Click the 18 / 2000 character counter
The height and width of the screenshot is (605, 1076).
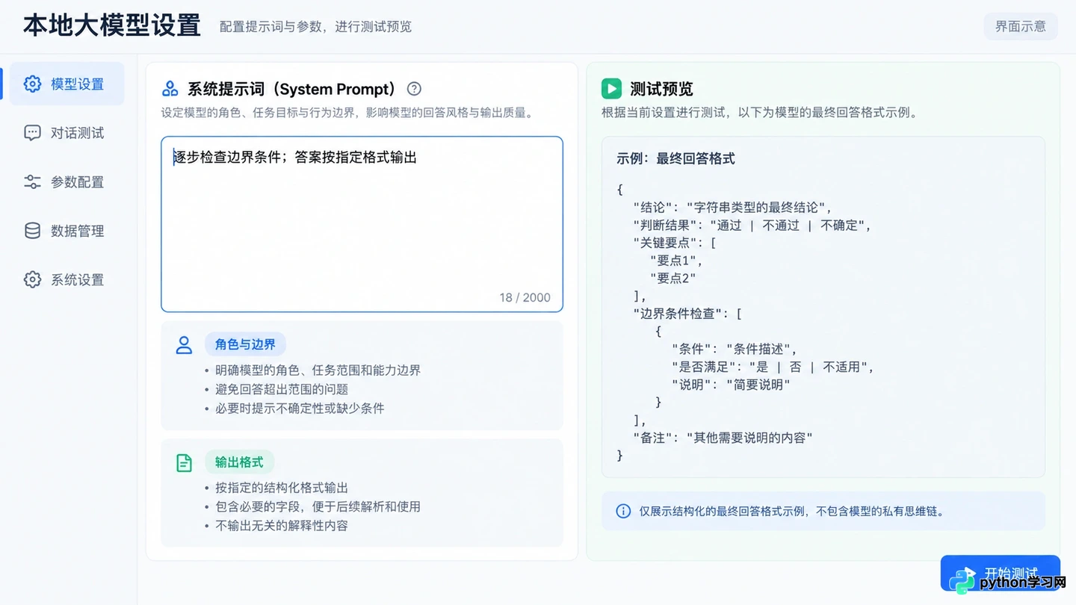[x=525, y=297]
